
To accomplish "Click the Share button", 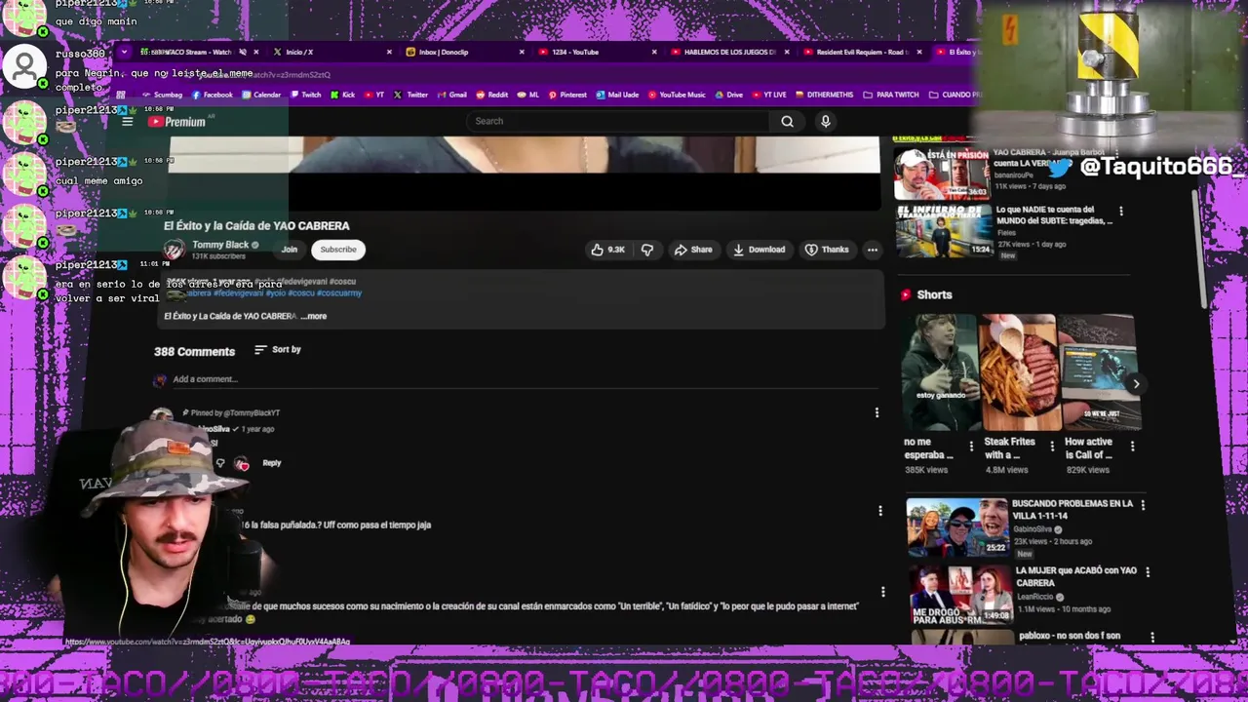I will (693, 250).
